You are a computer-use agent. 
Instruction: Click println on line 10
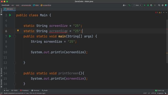pyautogui.click(x=57, y=52)
